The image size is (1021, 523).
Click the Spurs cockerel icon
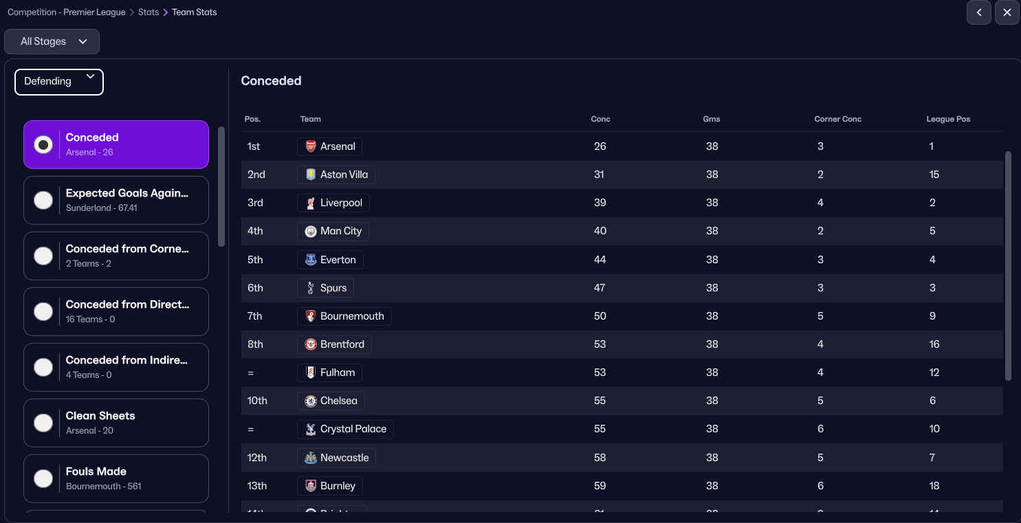pyautogui.click(x=311, y=288)
